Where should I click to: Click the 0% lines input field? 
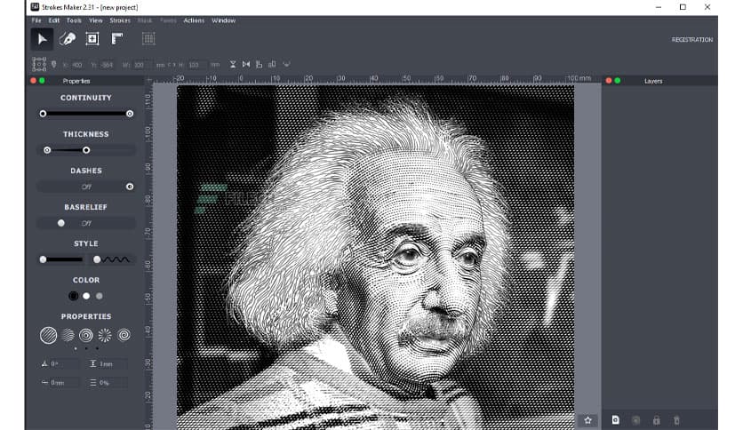click(x=112, y=383)
